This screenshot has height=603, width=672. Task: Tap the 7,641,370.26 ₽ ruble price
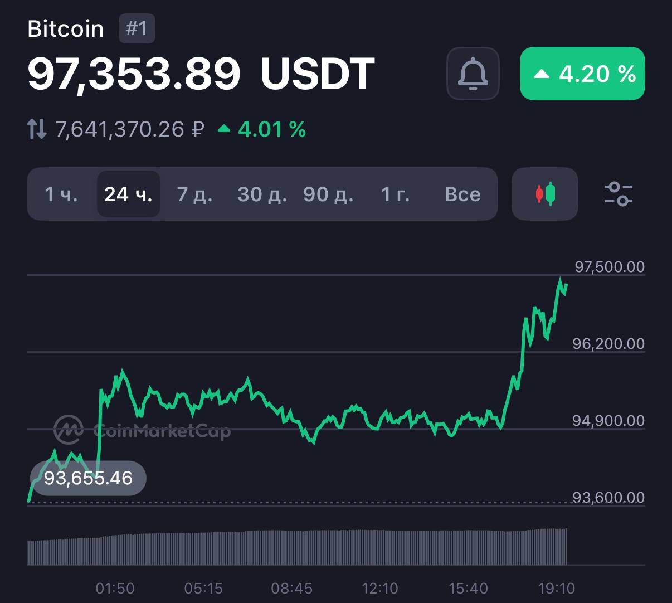coord(130,129)
